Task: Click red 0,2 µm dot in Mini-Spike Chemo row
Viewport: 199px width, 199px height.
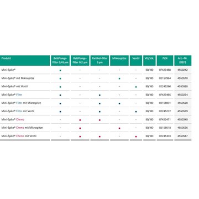Action: 80,120
